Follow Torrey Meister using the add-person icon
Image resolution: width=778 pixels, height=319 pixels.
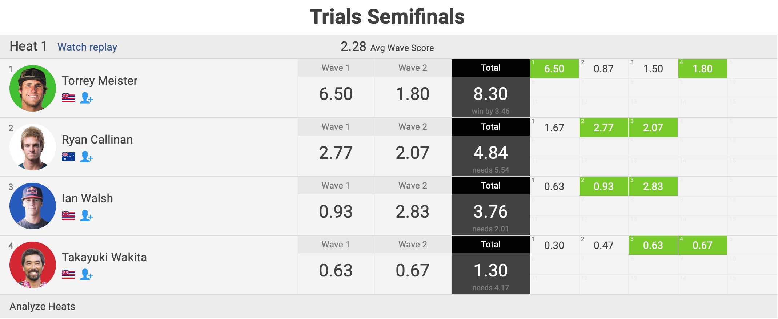[87, 98]
